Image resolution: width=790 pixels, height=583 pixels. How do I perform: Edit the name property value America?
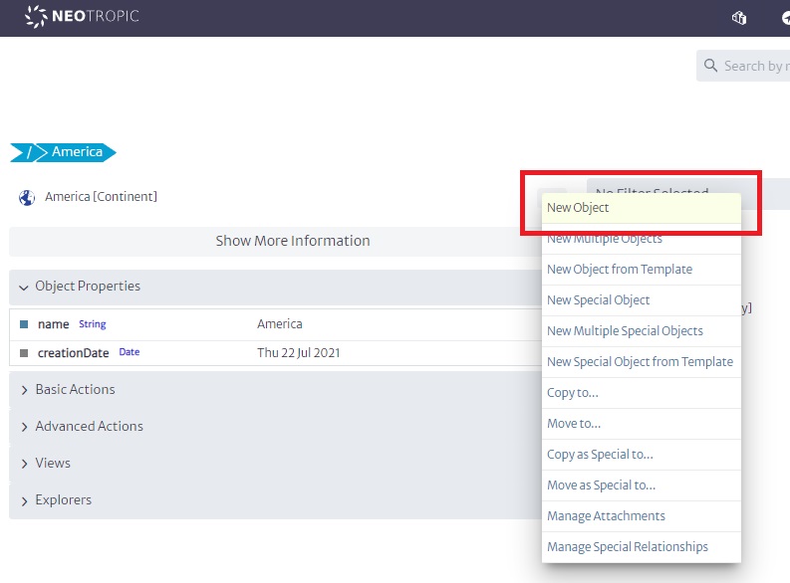point(280,324)
